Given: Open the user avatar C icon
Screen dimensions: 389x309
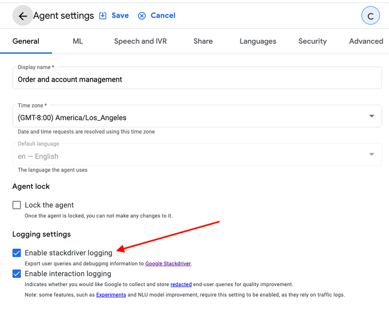Looking at the screenshot, I should pyautogui.click(x=371, y=16).
